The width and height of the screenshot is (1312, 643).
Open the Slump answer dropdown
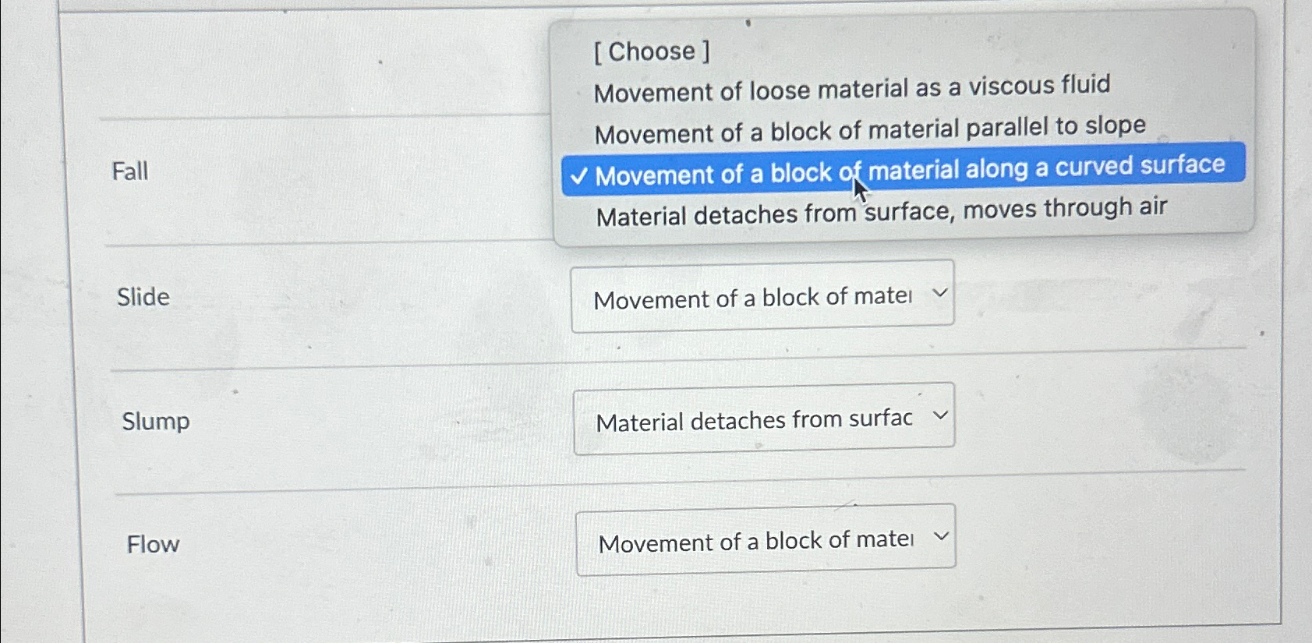pyautogui.click(x=763, y=418)
